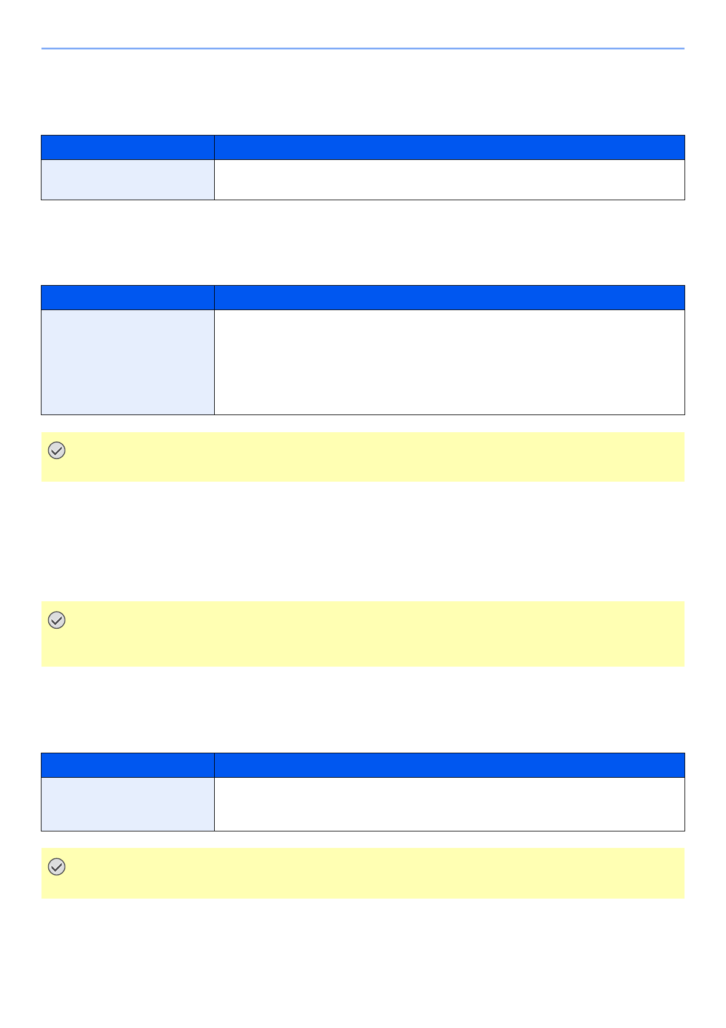This screenshot has height=1028, width=726.
Task: Click the first table's white body cell
Action: pyautogui.click(x=449, y=179)
